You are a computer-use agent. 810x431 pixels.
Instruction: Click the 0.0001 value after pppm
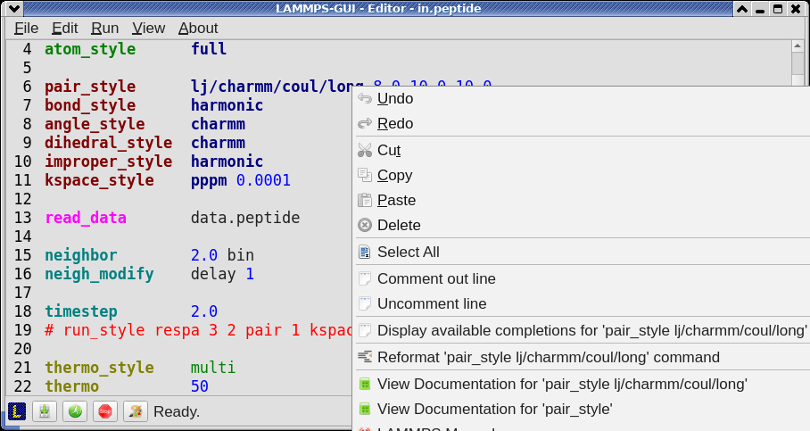click(263, 180)
